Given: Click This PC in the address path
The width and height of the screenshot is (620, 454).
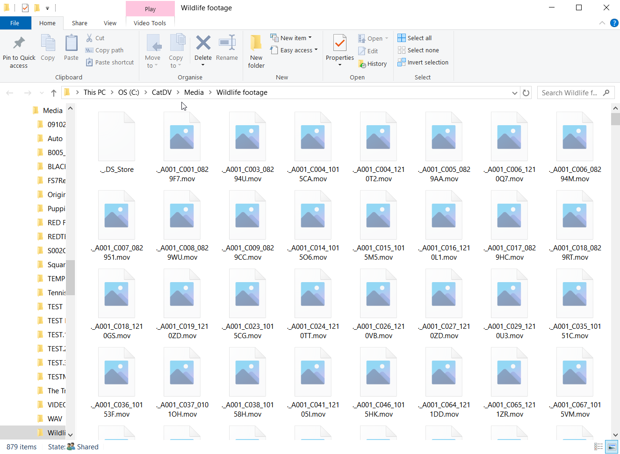Looking at the screenshot, I should click(x=94, y=92).
